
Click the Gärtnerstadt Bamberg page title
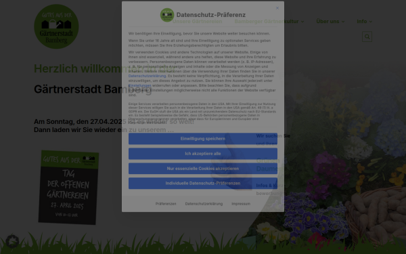pyautogui.click(x=93, y=89)
